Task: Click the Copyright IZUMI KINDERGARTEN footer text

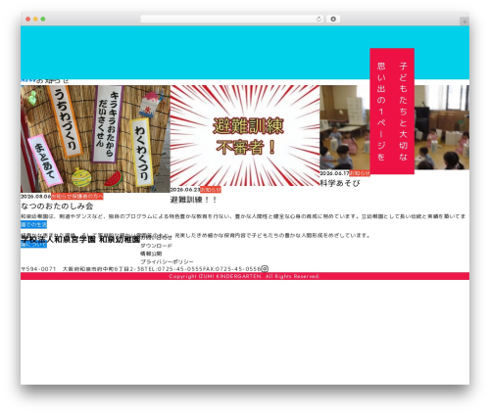Action: 244,276
